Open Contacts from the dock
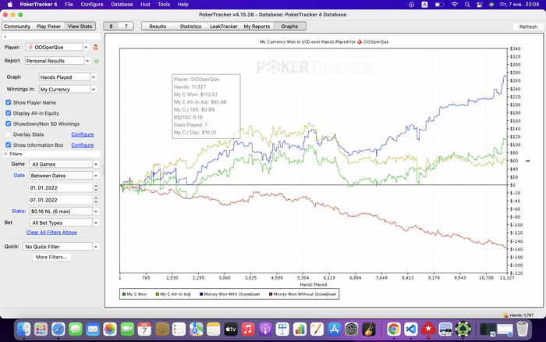This screenshot has height=342, width=546. pyautogui.click(x=162, y=329)
